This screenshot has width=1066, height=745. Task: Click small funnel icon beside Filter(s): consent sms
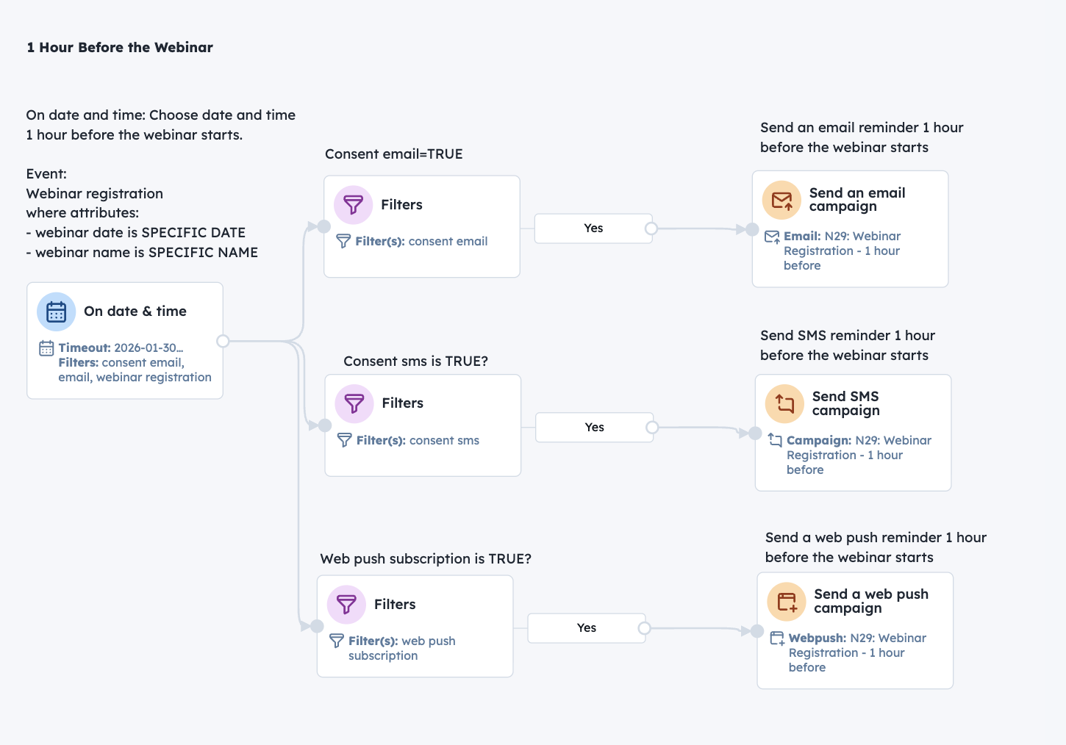(344, 441)
